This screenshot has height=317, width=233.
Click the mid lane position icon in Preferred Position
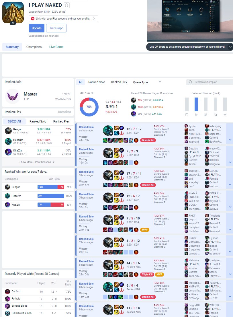(206, 115)
